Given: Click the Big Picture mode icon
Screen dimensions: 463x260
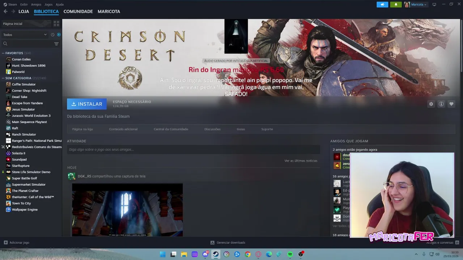Looking at the screenshot, I should coord(434,4).
